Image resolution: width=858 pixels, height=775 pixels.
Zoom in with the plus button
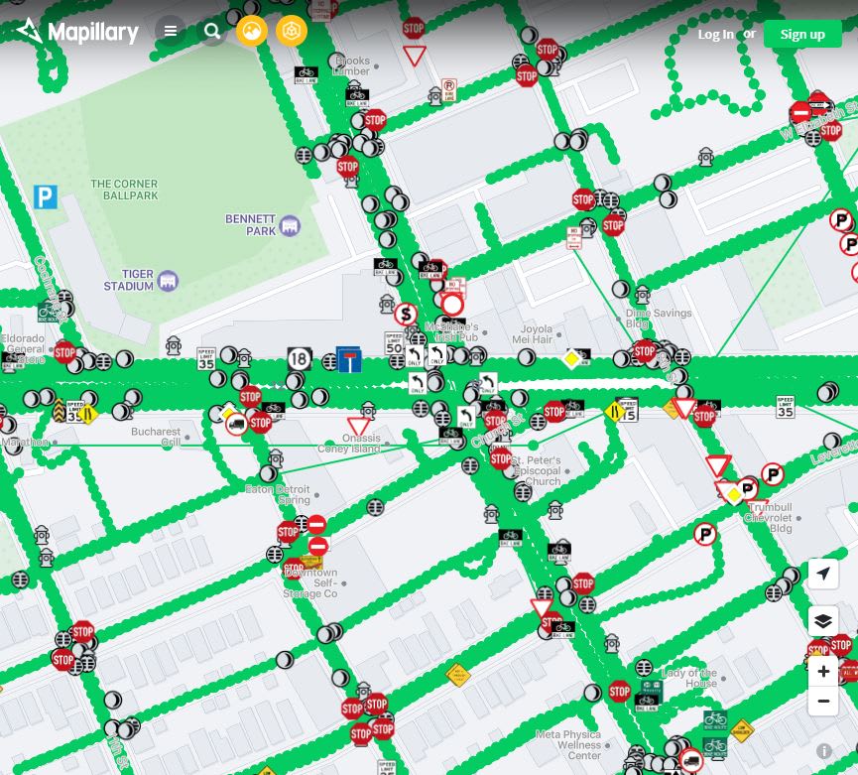click(823, 672)
